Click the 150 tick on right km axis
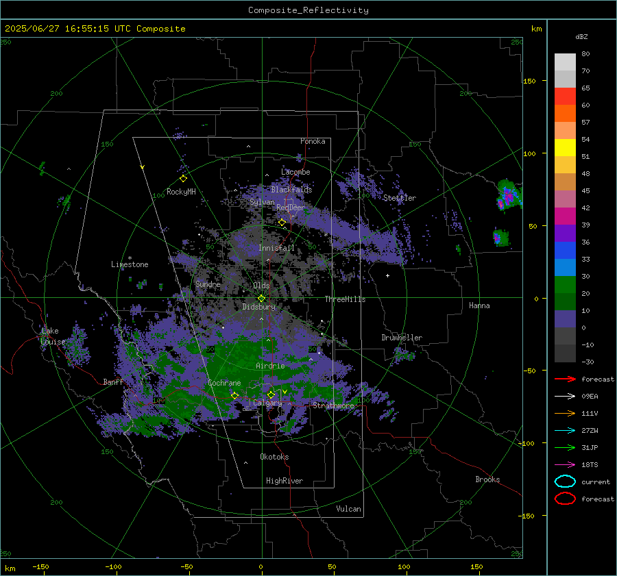This screenshot has width=617, height=576. pos(529,81)
